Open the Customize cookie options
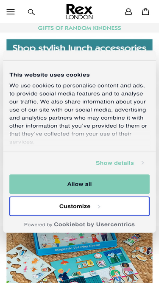This screenshot has width=159, height=283. [x=80, y=206]
